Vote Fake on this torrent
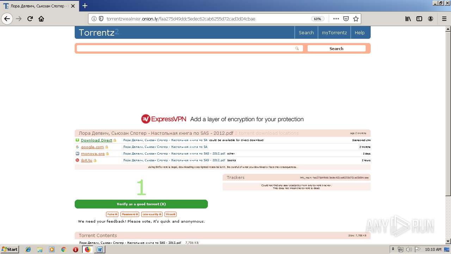Screen dimensions: 451x254 [x=112, y=214]
